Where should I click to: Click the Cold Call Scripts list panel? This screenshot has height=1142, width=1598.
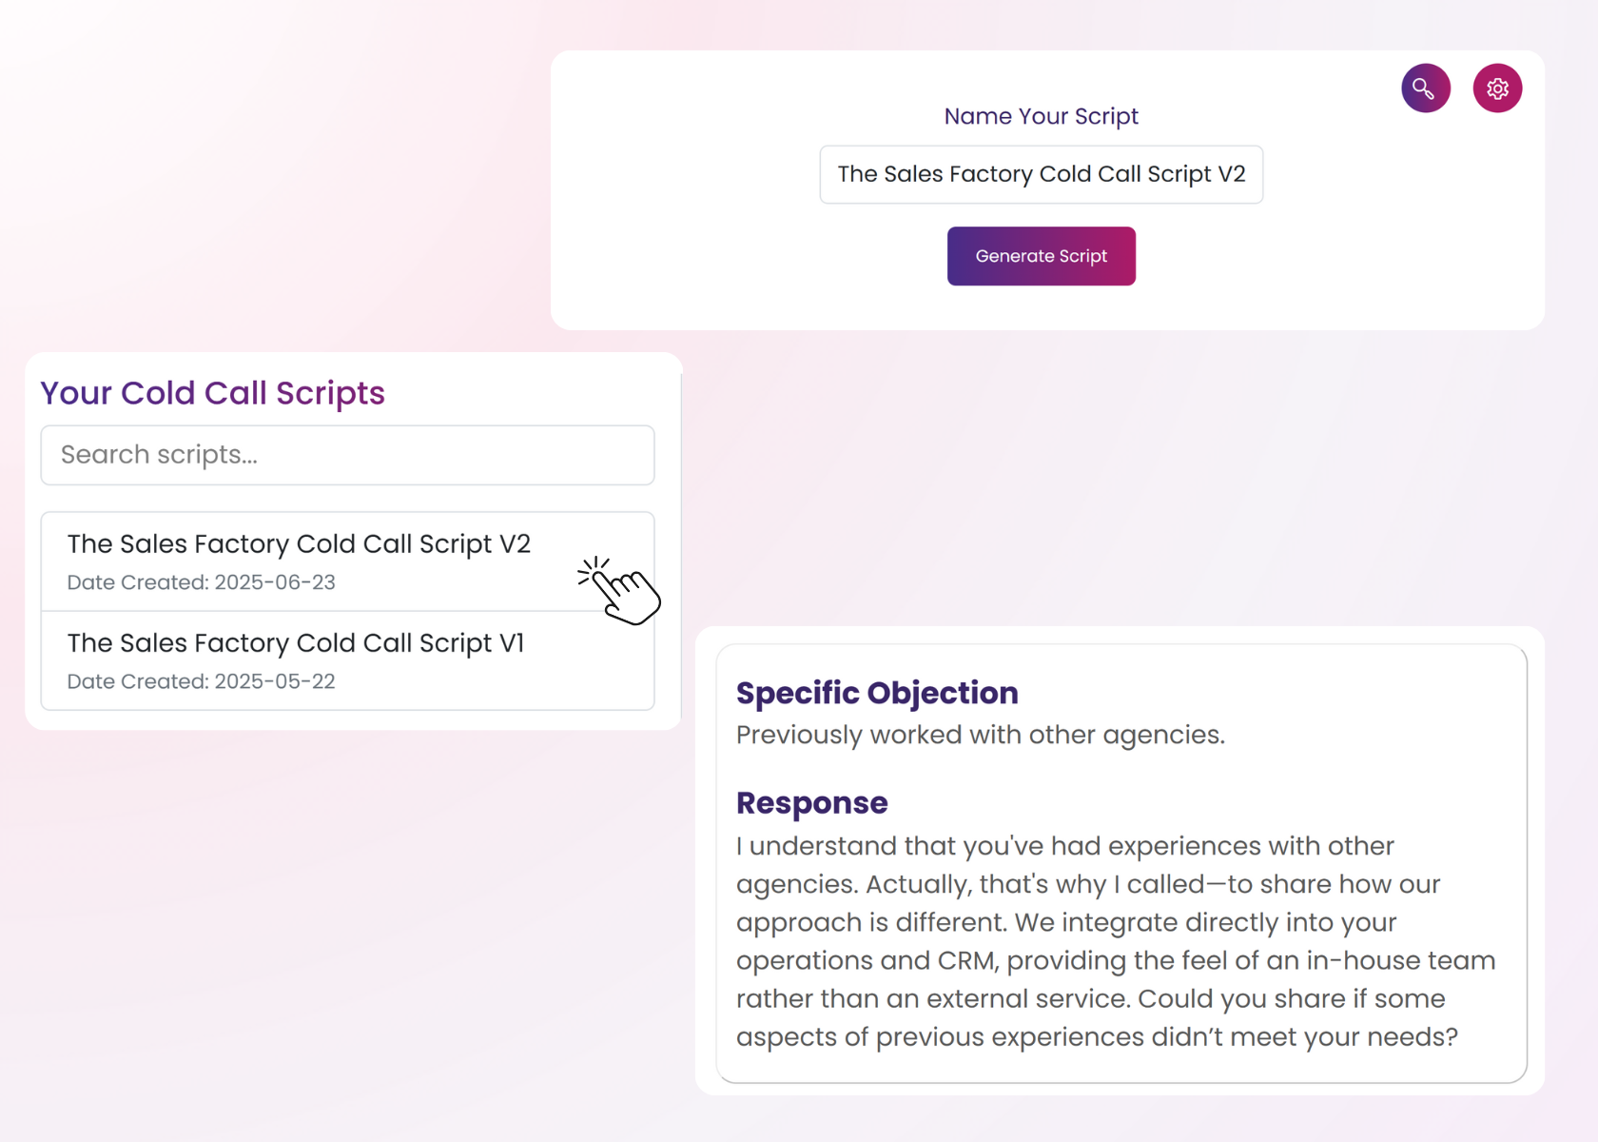tap(353, 541)
